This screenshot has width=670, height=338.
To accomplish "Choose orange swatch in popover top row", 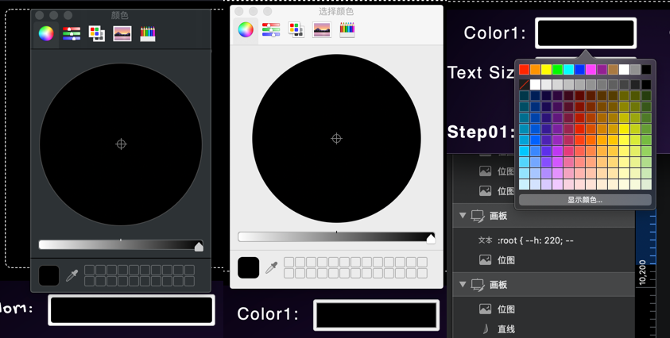I will coord(535,70).
